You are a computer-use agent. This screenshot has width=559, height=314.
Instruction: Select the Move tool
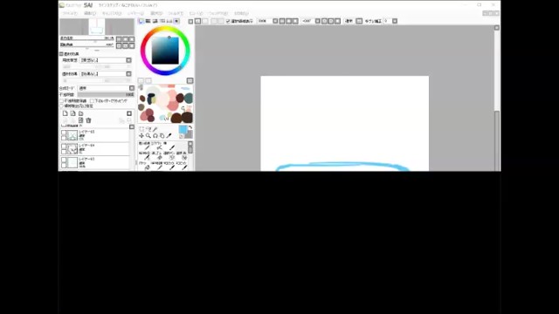click(x=141, y=136)
